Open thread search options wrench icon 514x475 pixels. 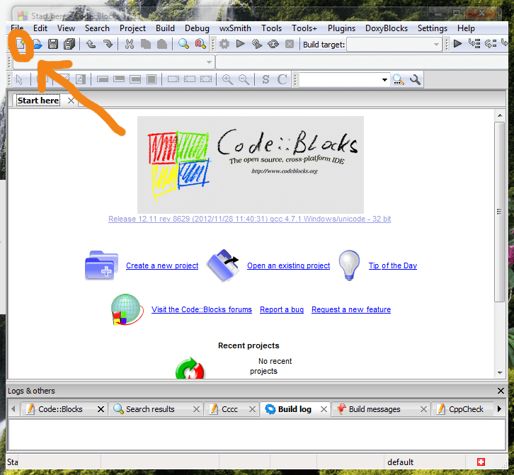[415, 80]
